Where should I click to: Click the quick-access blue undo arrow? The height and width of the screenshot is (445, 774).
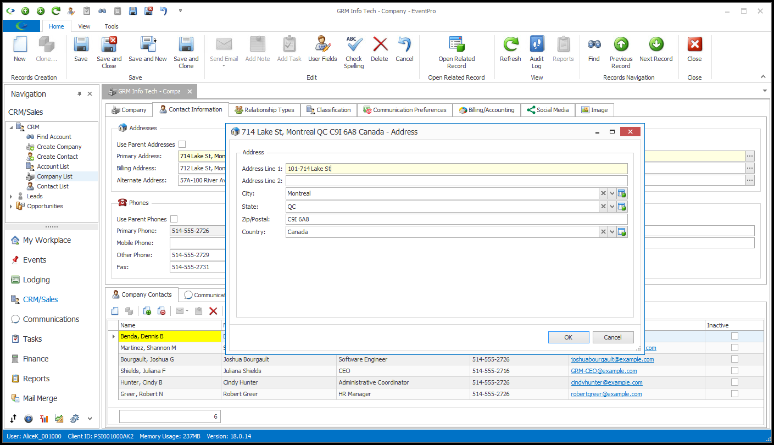click(x=163, y=11)
